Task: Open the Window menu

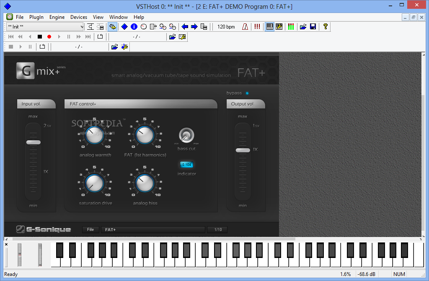Action: point(119,17)
